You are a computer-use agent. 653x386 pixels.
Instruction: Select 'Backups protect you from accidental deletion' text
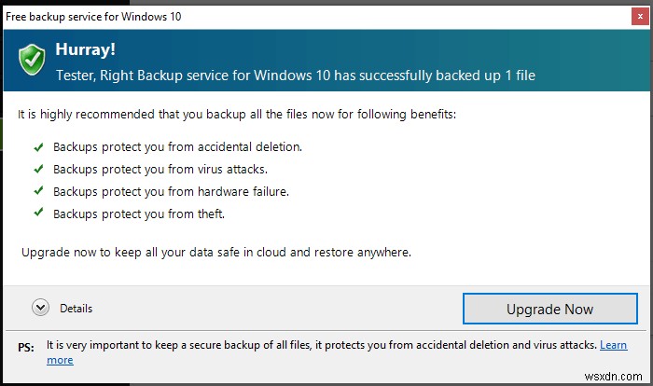[x=177, y=147]
